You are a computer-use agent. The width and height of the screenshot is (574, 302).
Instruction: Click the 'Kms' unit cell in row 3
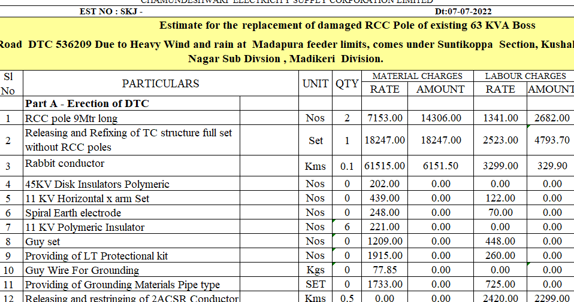coord(315,166)
